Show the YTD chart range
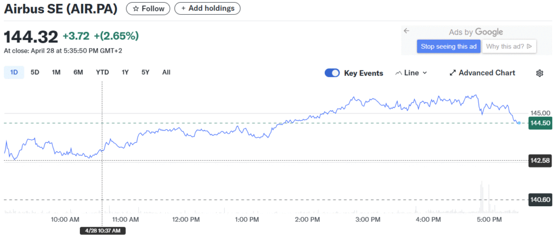Viewport: 557px width, 242px height. tap(102, 72)
